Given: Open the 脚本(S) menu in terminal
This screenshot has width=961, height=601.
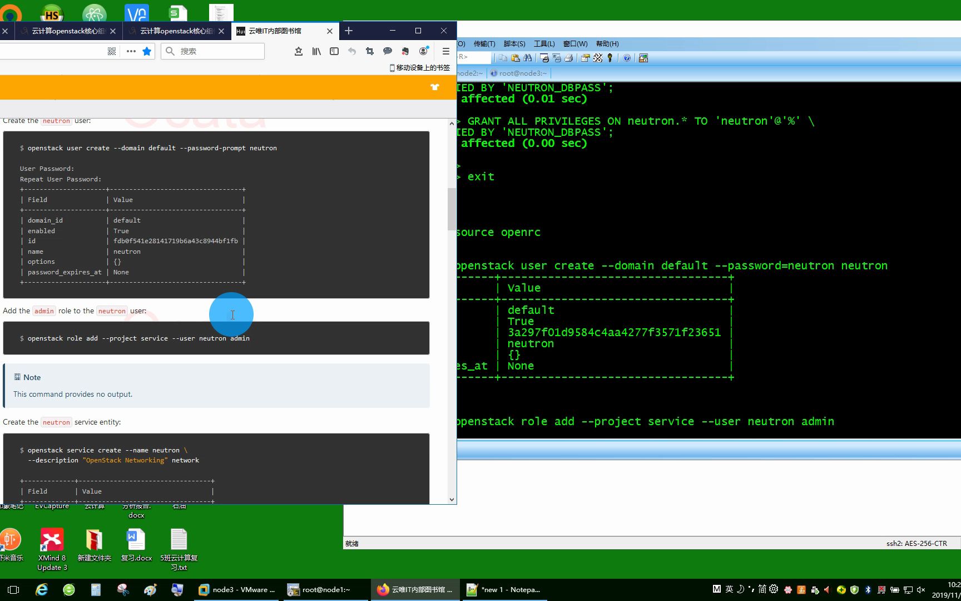Looking at the screenshot, I should 514,44.
